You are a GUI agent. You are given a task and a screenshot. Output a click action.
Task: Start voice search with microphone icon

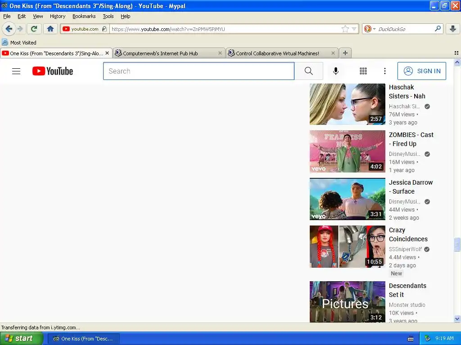[x=336, y=71]
